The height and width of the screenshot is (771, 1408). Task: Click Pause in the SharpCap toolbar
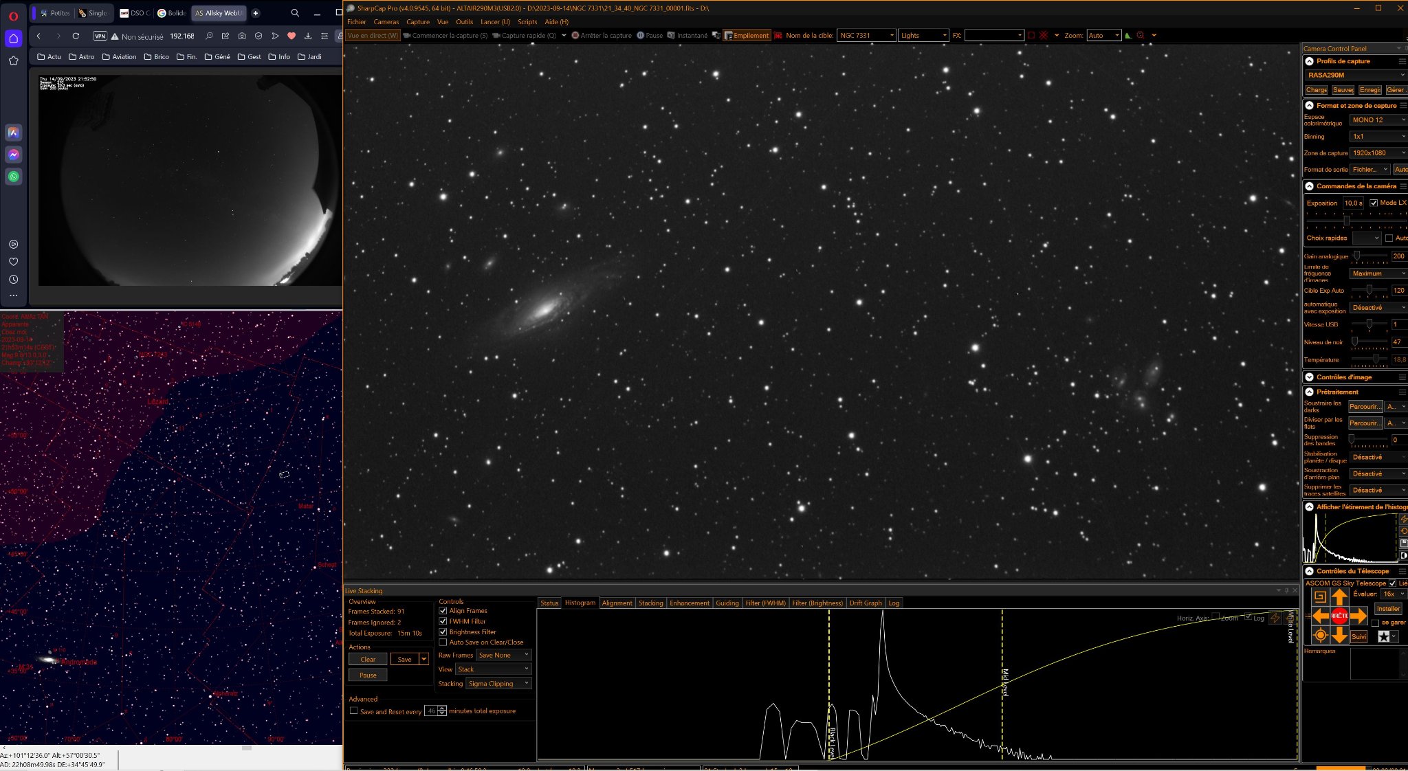(x=650, y=36)
